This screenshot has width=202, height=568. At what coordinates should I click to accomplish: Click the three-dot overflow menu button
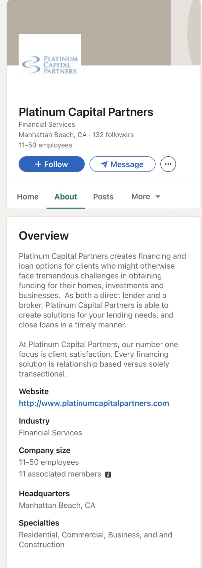click(168, 164)
